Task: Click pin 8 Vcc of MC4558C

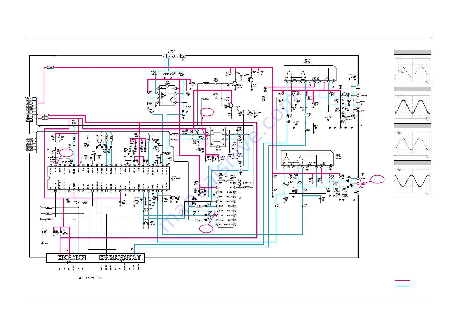Action: [176, 88]
